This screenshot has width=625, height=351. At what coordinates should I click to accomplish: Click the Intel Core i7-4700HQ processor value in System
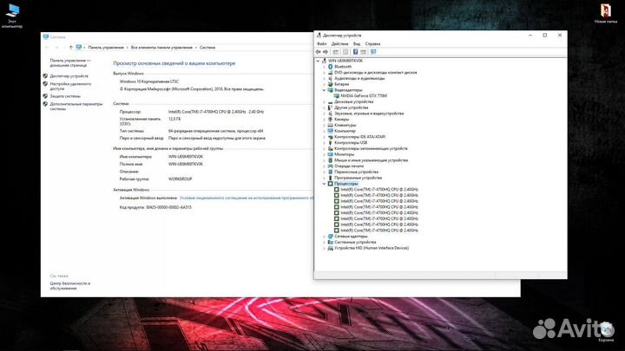[x=215, y=112]
